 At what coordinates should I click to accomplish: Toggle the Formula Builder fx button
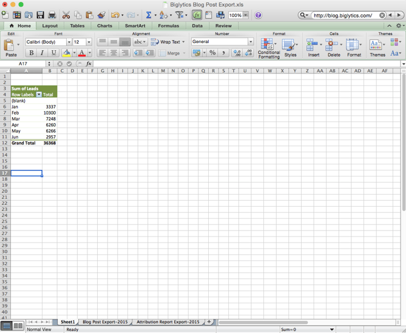197,15
